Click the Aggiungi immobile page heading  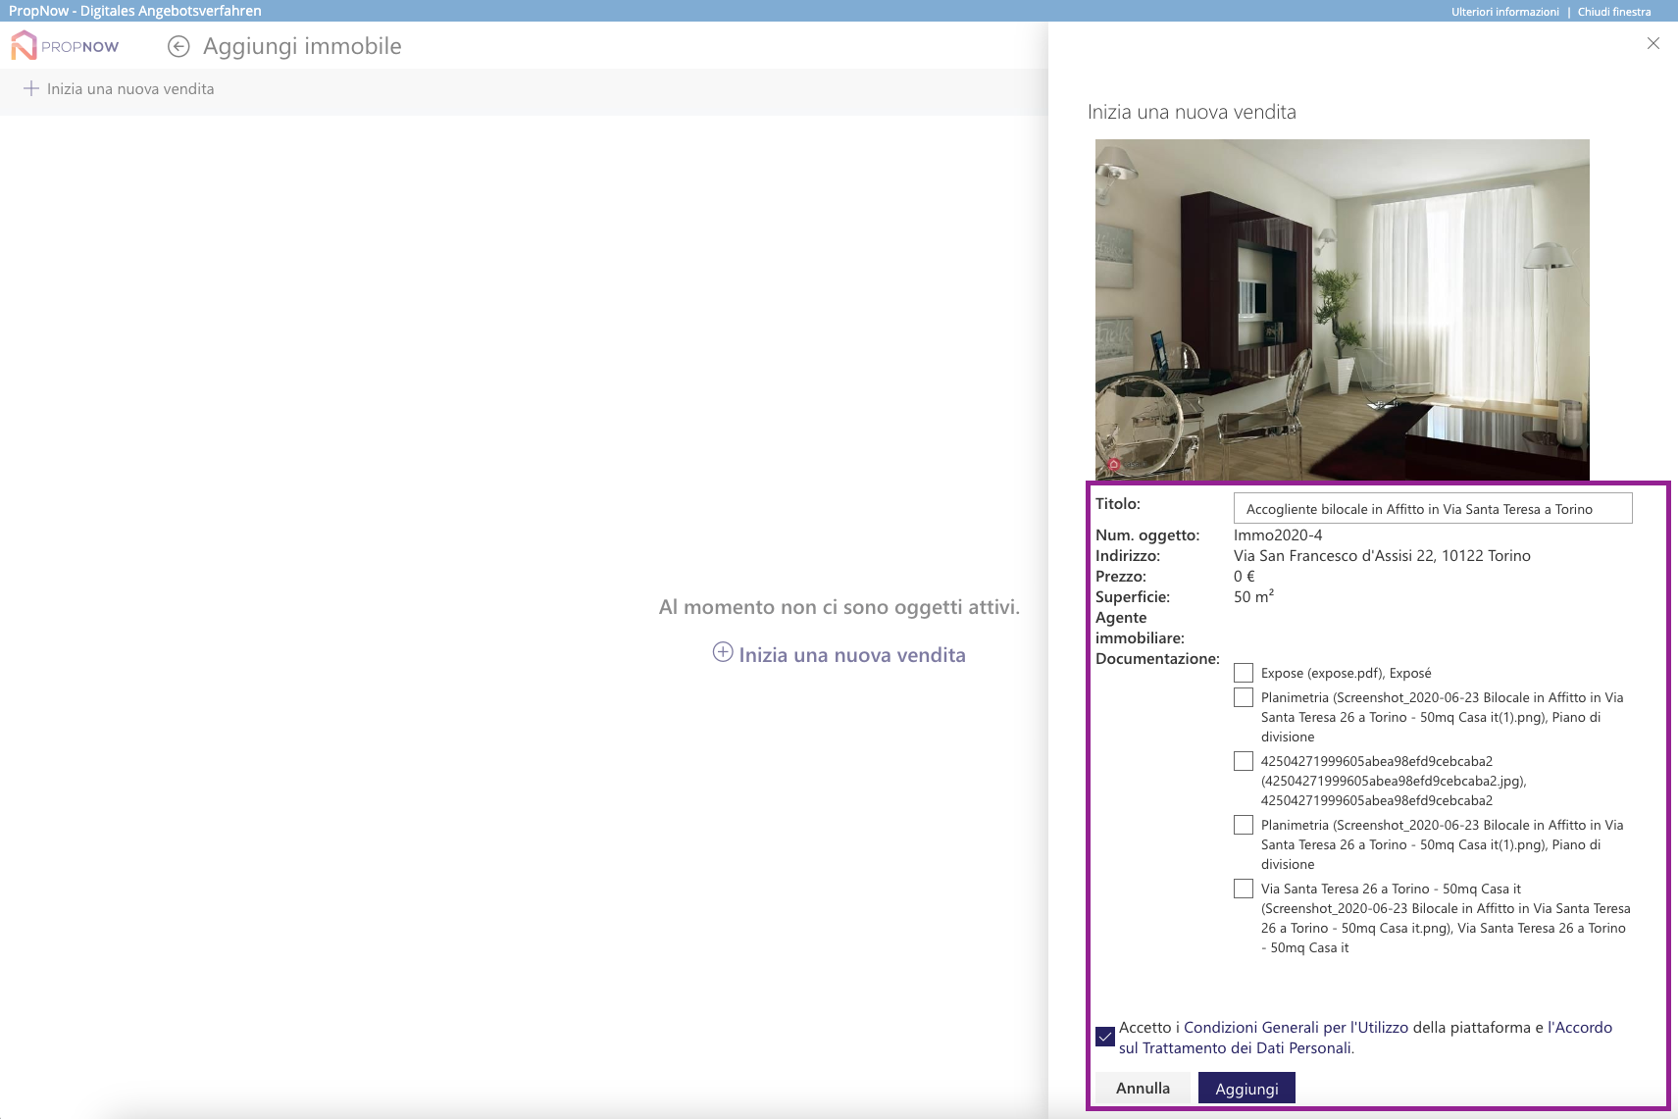[302, 46]
